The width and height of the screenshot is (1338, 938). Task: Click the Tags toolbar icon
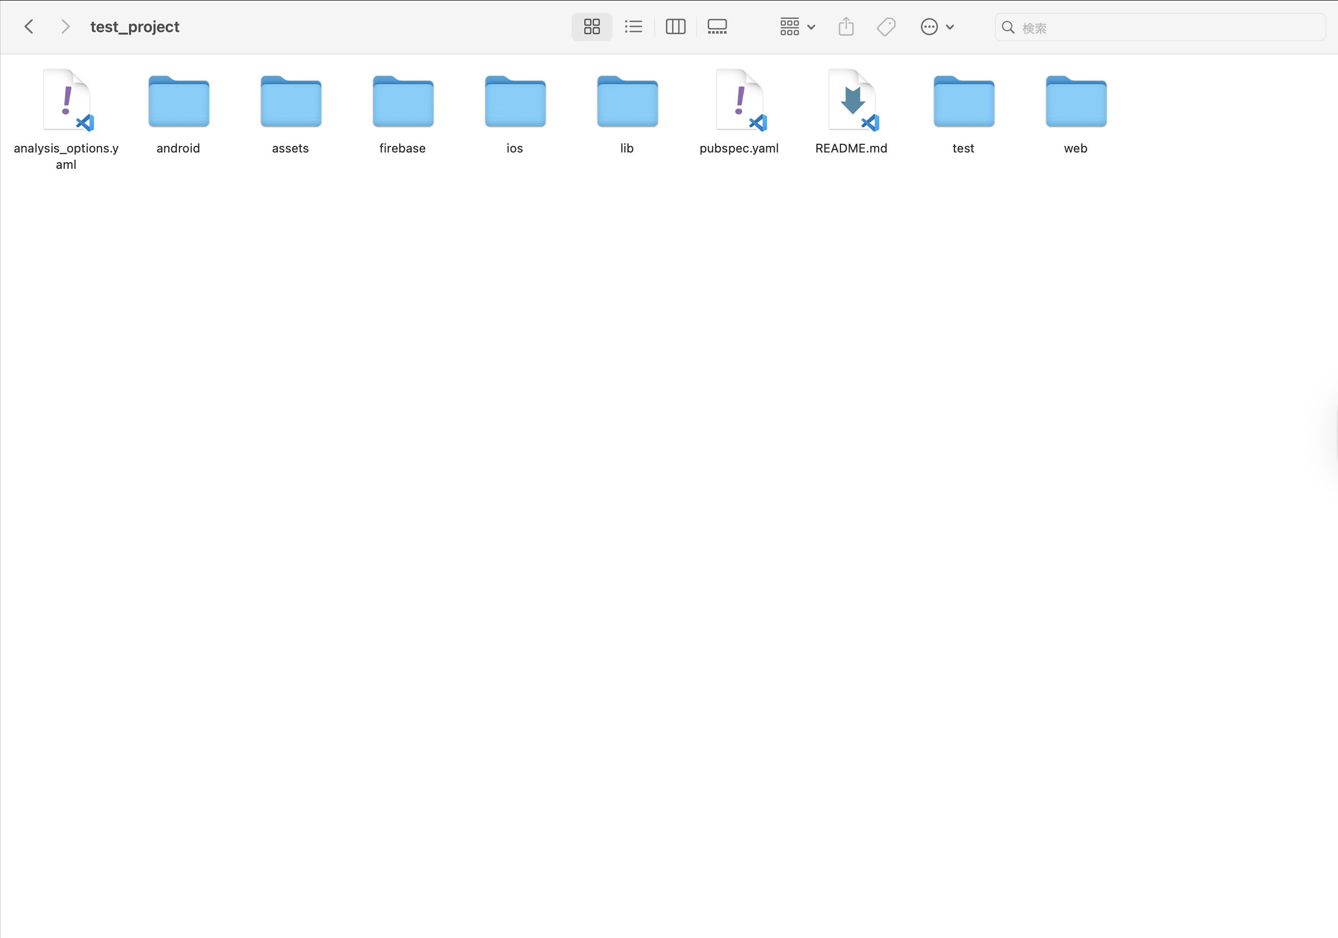coord(886,27)
